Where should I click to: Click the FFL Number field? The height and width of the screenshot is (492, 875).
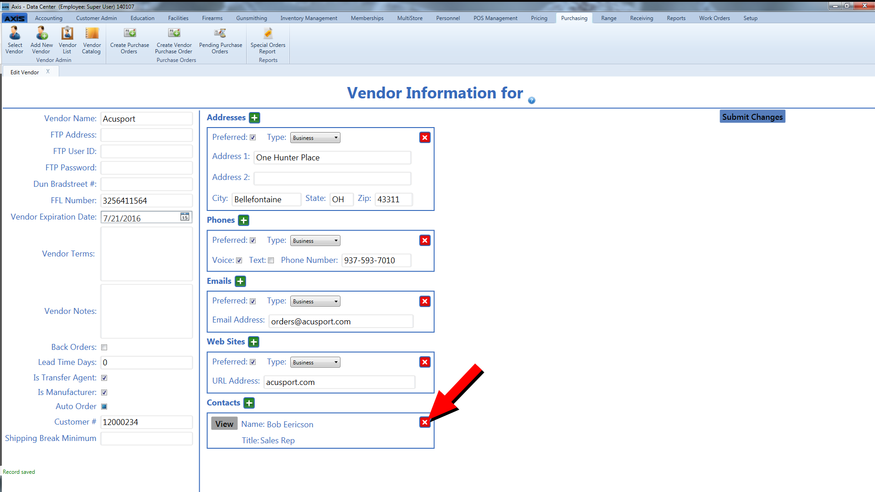pos(146,201)
